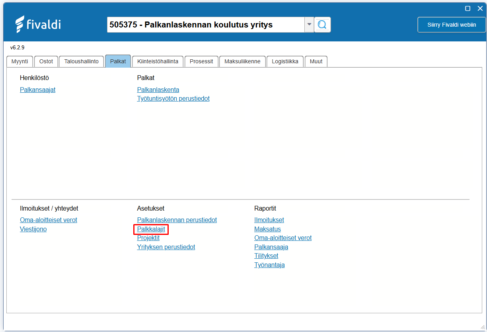The height and width of the screenshot is (332, 487).
Task: Click the version label v6.2.9
Action: click(18, 47)
